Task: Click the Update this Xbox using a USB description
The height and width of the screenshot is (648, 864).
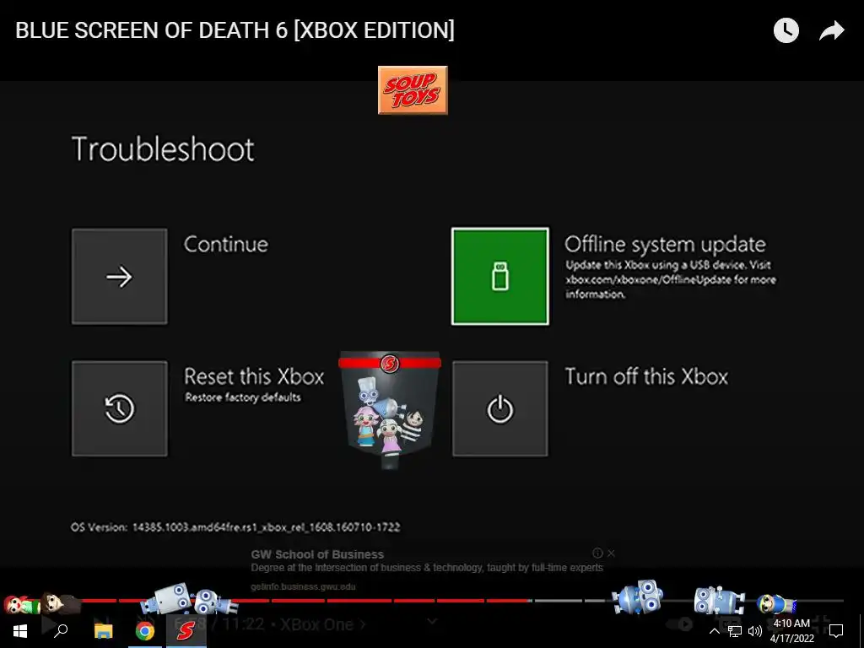Action: (671, 279)
